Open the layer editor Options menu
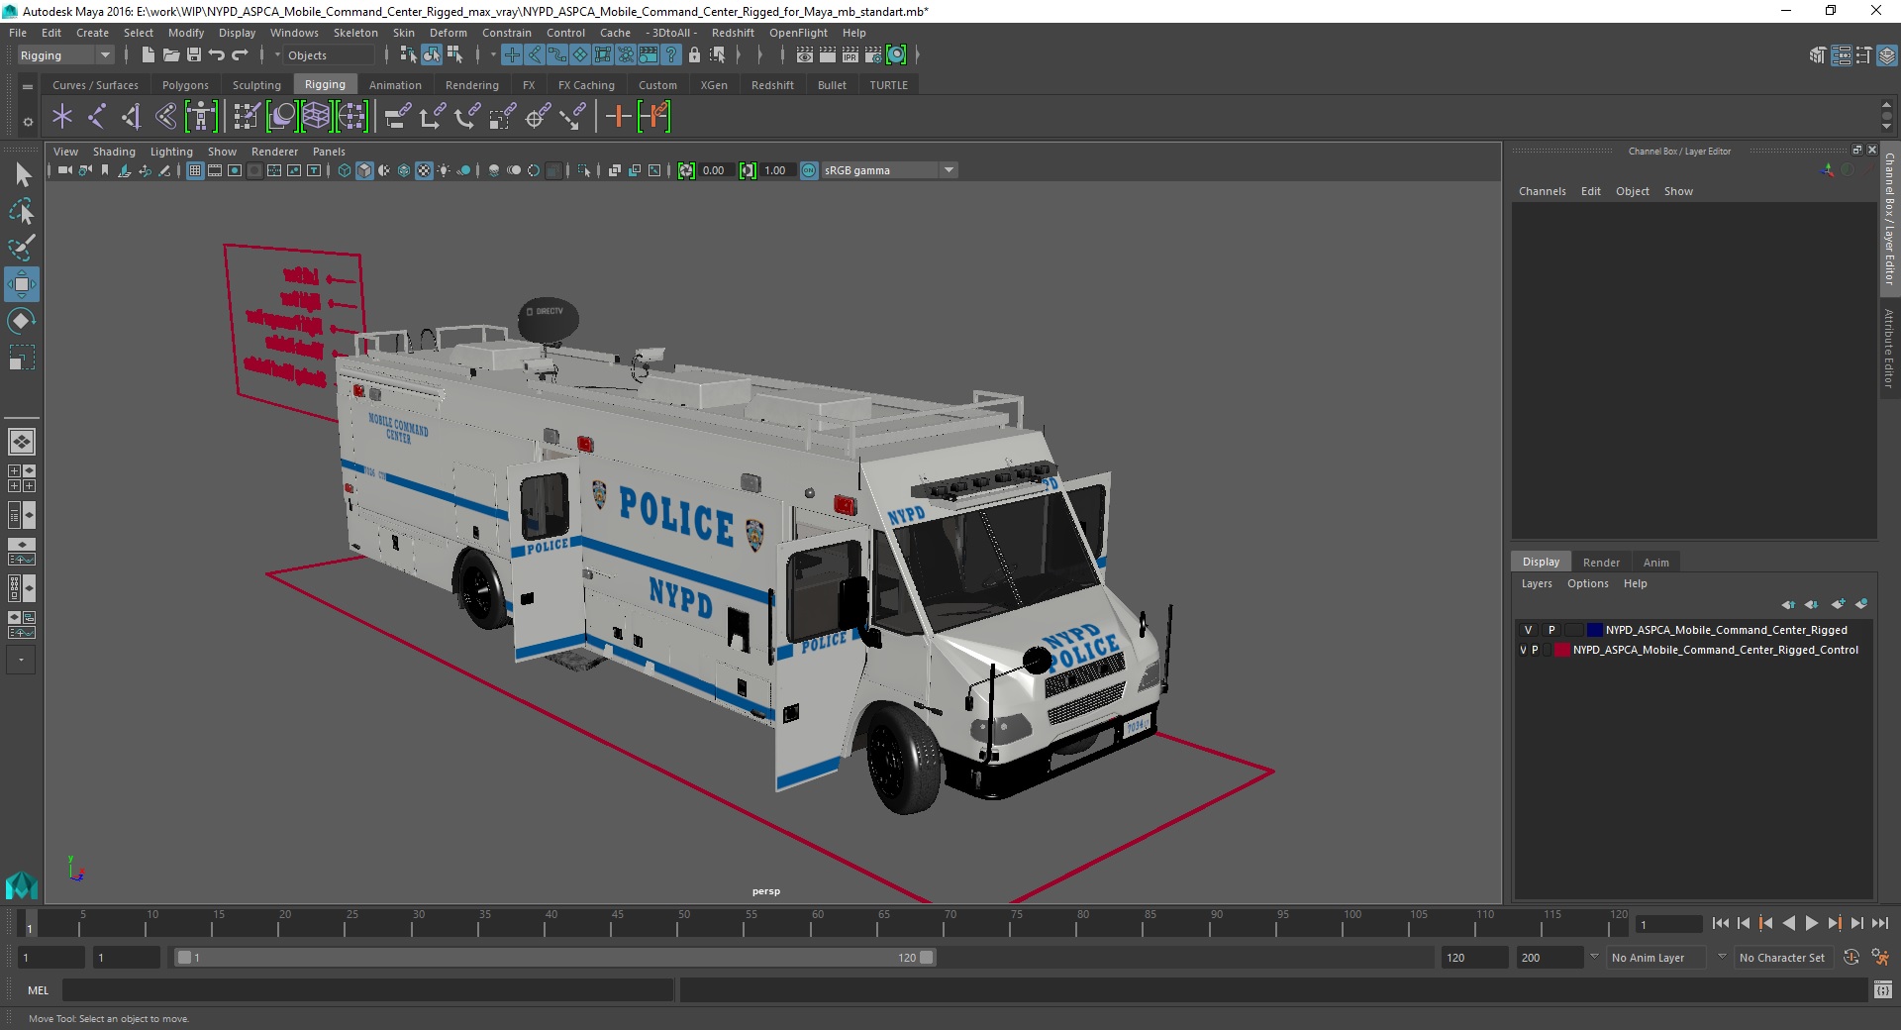Screen dimensions: 1901x1030 click(x=1587, y=583)
